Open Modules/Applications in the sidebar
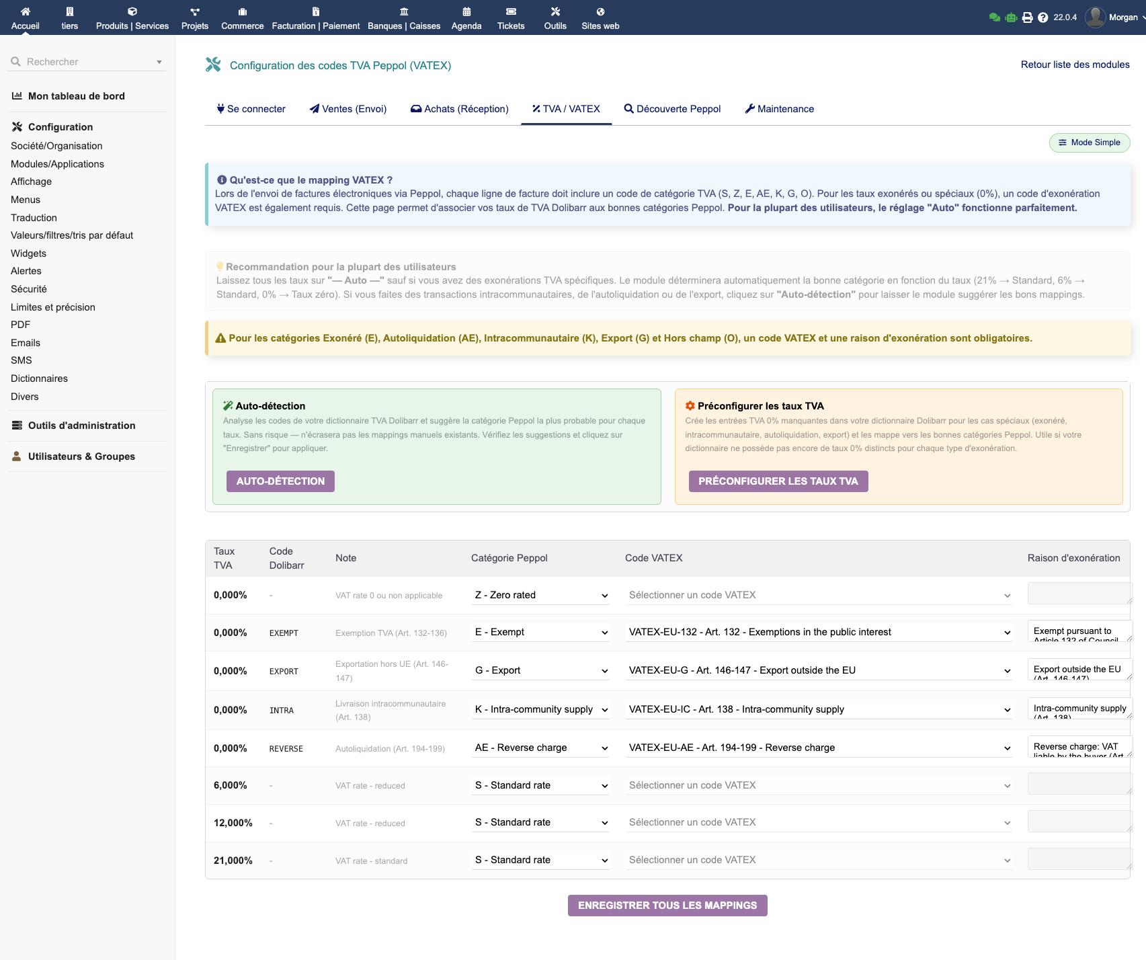 click(x=57, y=164)
